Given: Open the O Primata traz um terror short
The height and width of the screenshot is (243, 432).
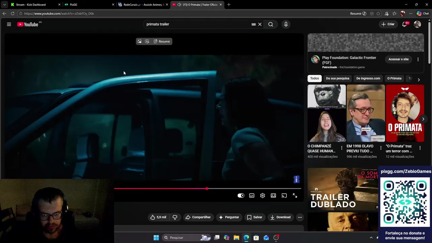Looking at the screenshot, I should [x=405, y=113].
